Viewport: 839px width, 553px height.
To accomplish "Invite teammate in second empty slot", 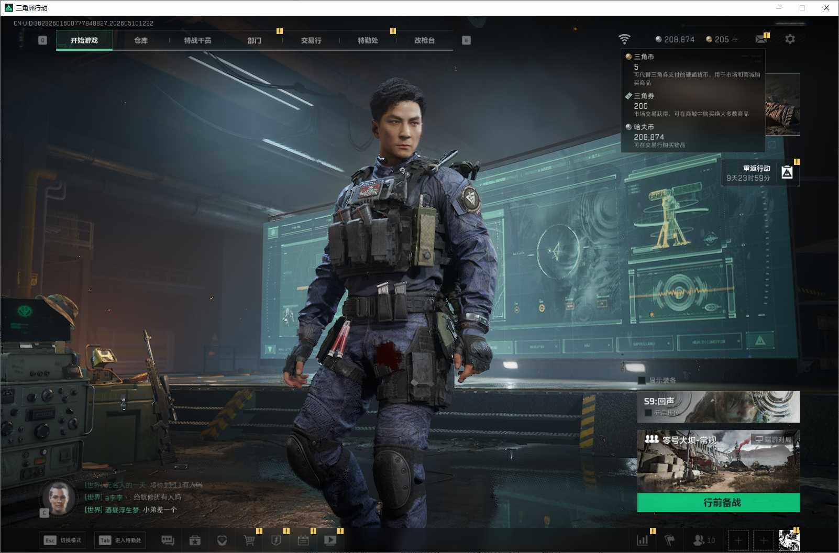I will (x=763, y=540).
